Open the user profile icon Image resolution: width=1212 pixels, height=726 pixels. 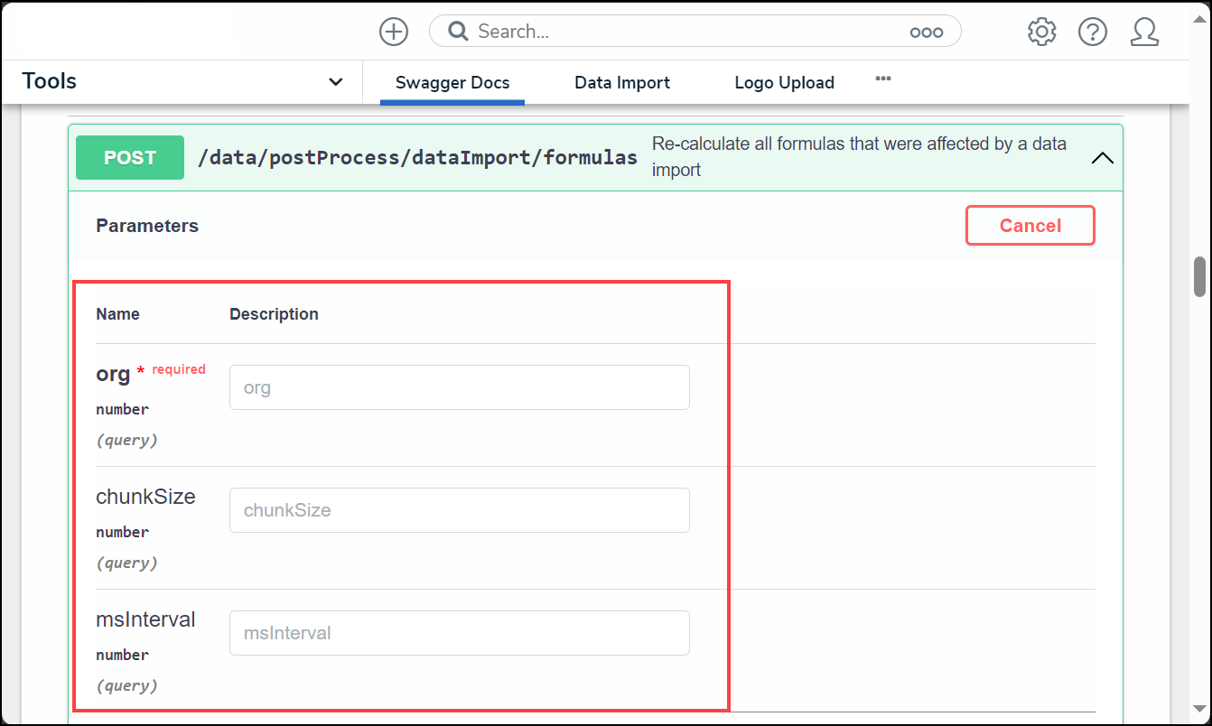click(x=1144, y=32)
